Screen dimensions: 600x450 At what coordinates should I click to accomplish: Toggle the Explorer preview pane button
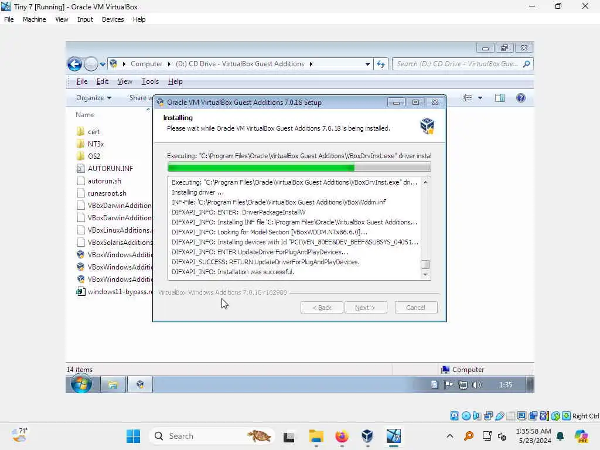[500, 98]
